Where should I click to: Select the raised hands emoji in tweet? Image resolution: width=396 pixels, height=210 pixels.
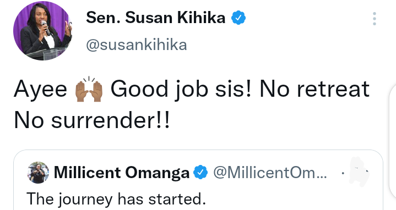(89, 89)
